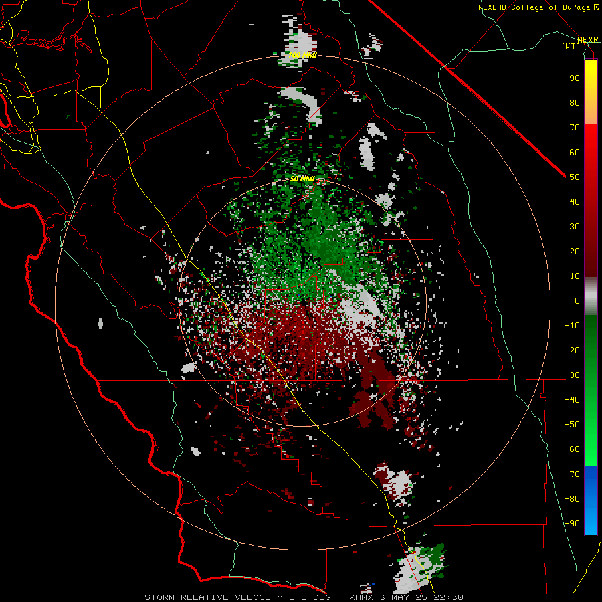Click the 80 value on velocity scale
The height and width of the screenshot is (602, 602).
click(575, 102)
